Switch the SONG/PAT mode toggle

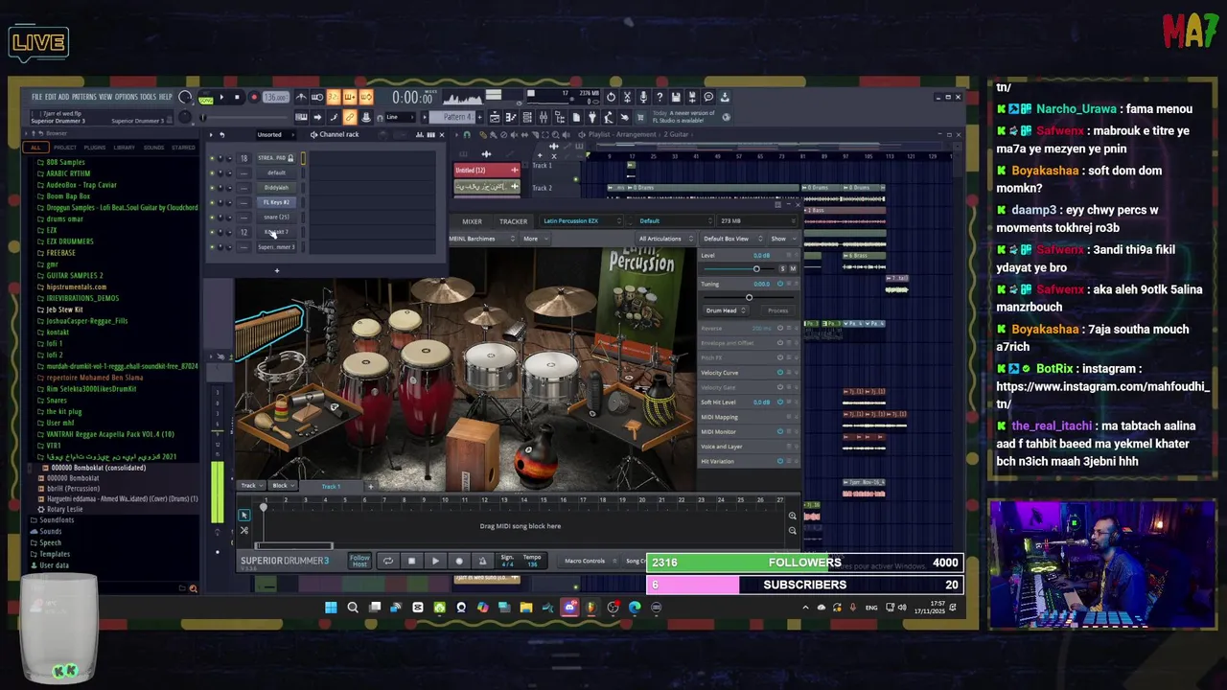(205, 97)
